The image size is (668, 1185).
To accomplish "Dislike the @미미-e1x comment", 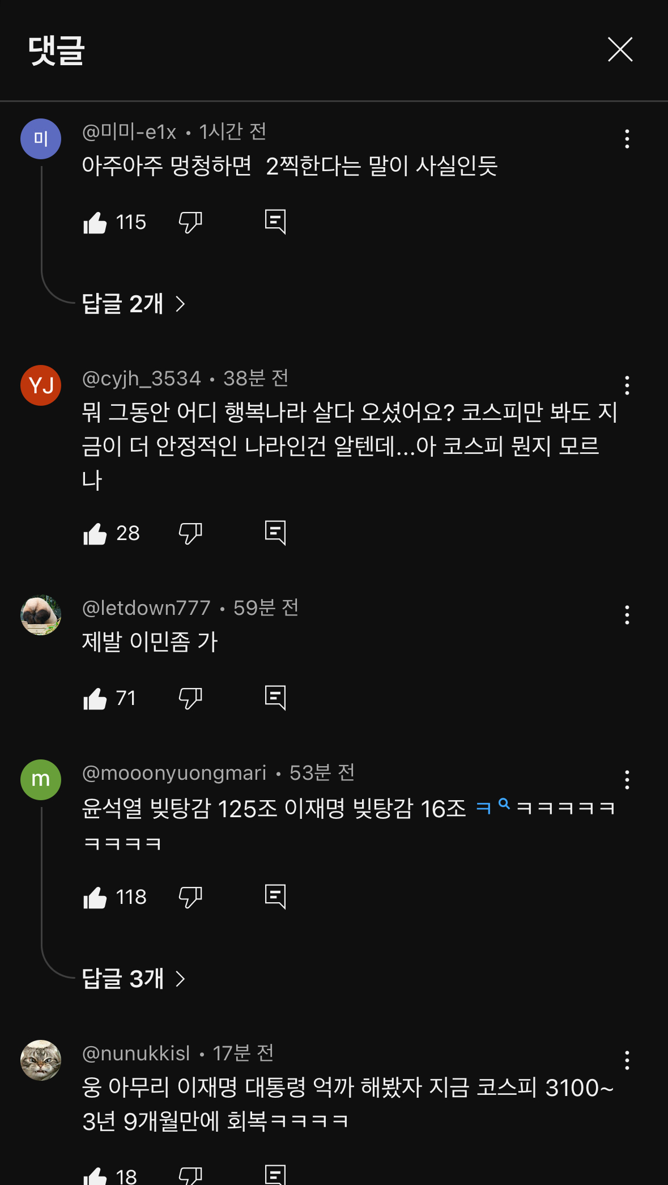I will (x=190, y=223).
